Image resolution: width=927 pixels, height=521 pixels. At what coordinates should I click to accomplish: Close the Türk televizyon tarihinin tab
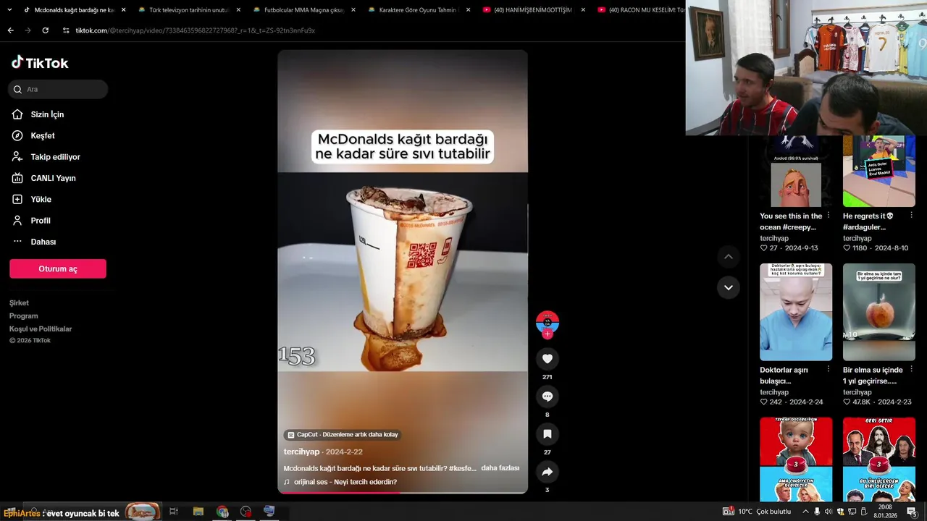[x=238, y=10]
